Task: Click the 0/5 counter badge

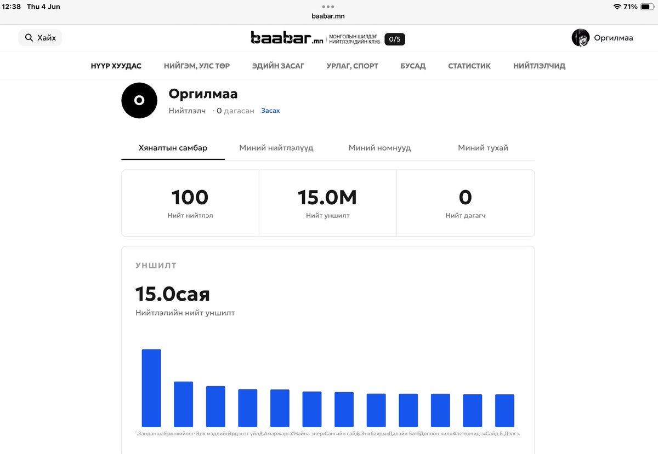Action: (395, 39)
